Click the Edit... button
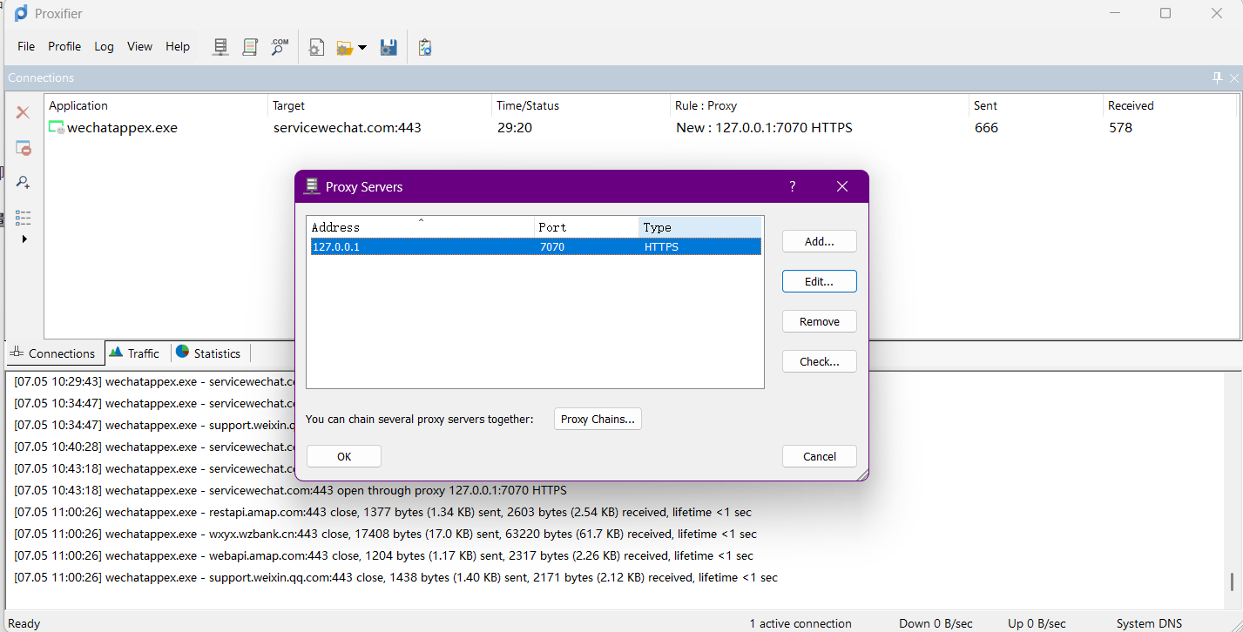Viewport: 1243px width, 632px height. [x=819, y=281]
